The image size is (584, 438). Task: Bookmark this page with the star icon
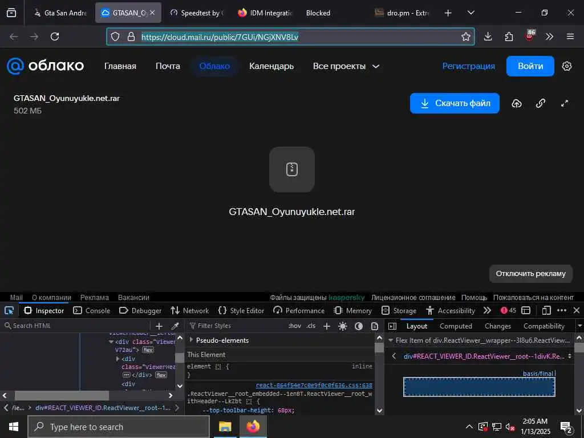[x=465, y=36]
